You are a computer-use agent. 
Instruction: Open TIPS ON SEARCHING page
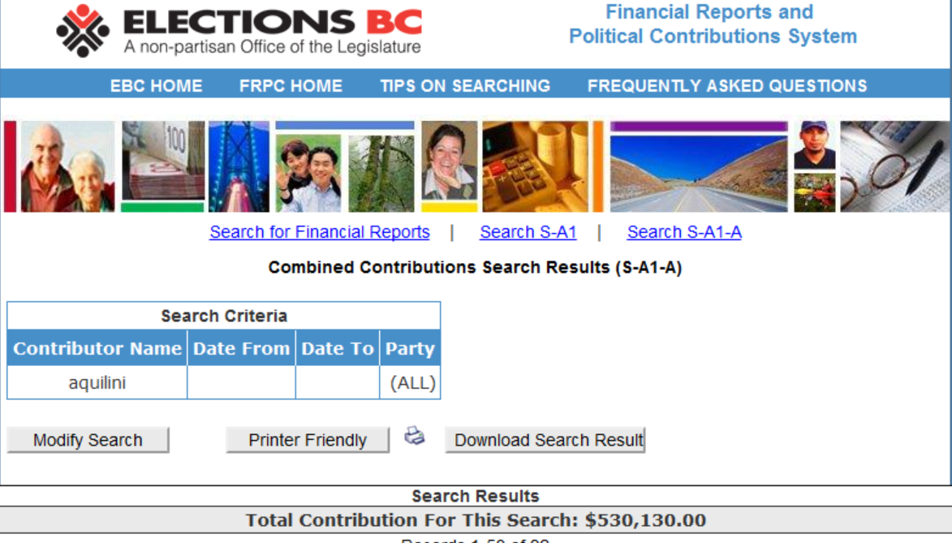(x=465, y=86)
